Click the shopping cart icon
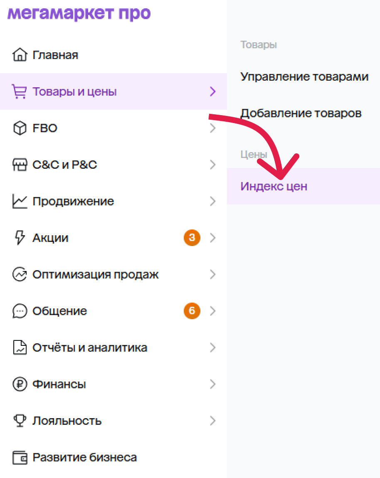 pos(20,91)
